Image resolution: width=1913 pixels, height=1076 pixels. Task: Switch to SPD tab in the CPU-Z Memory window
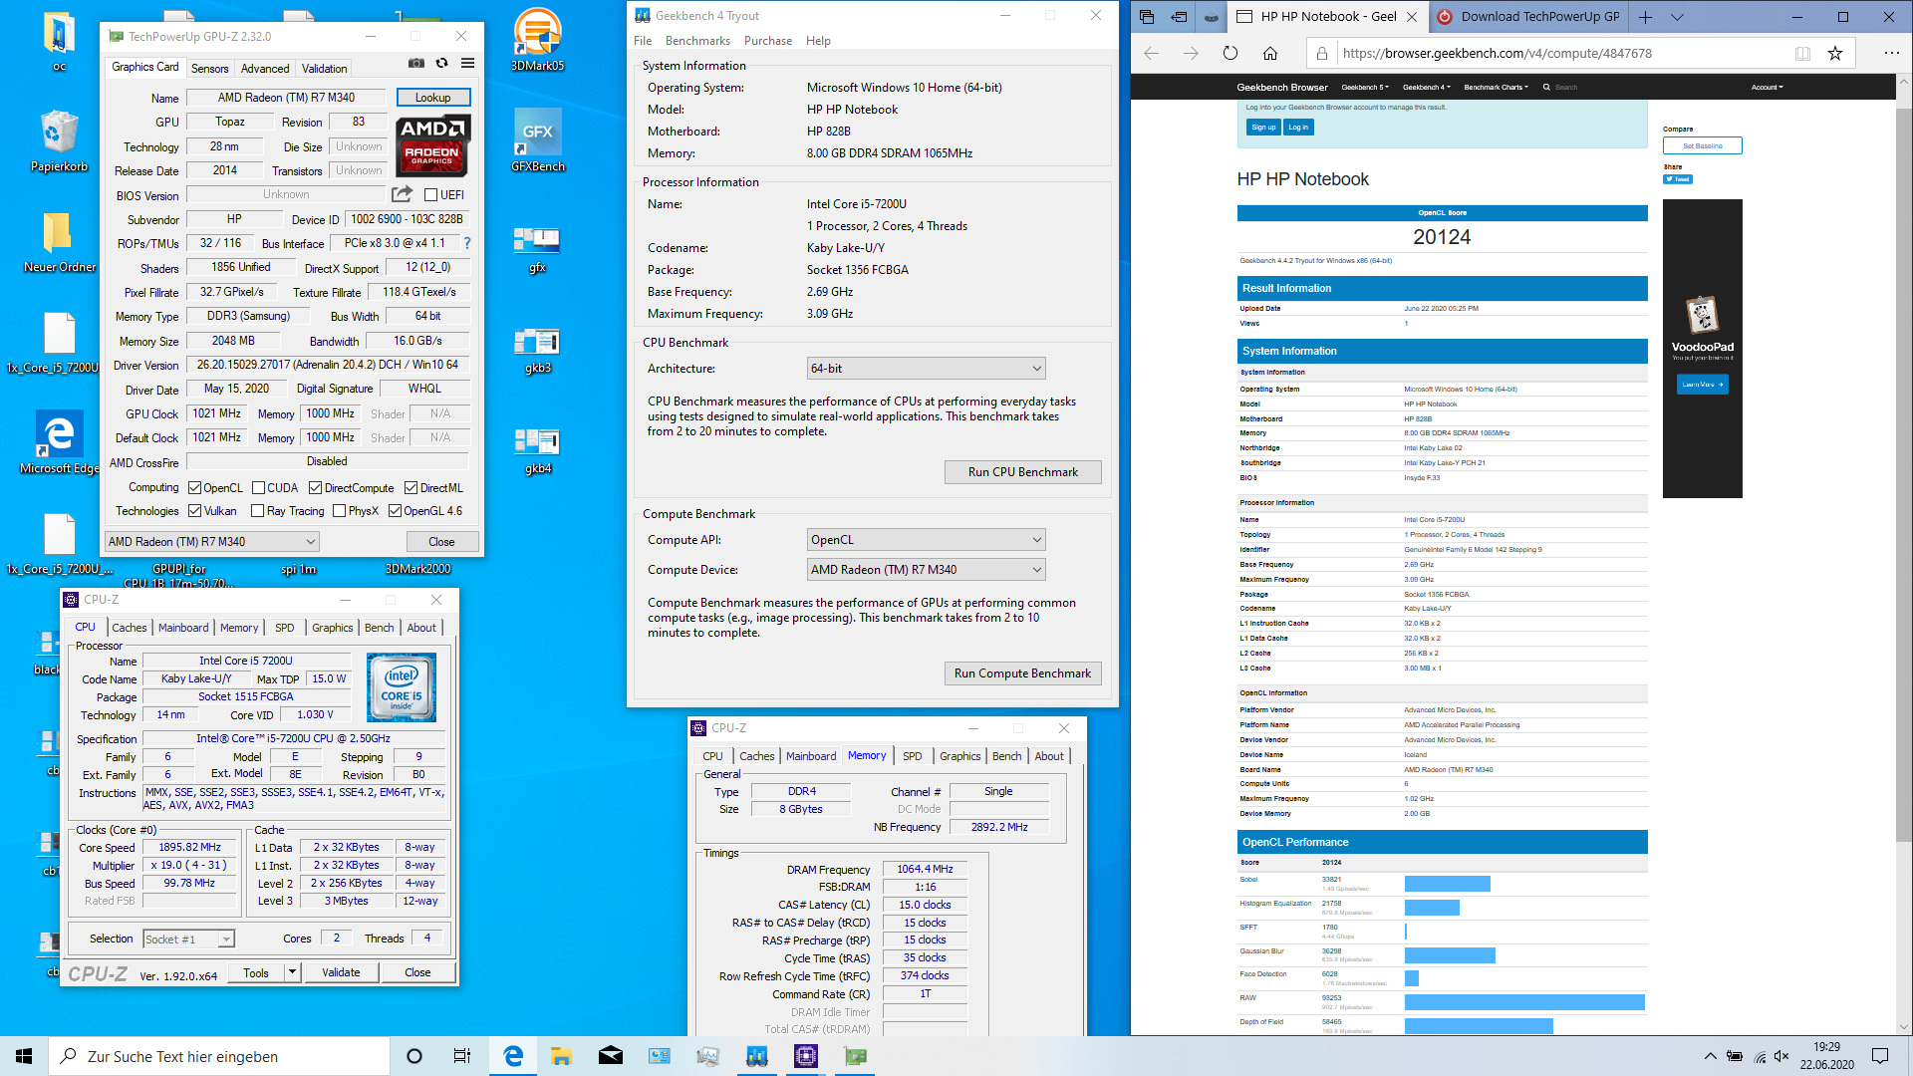[912, 756]
